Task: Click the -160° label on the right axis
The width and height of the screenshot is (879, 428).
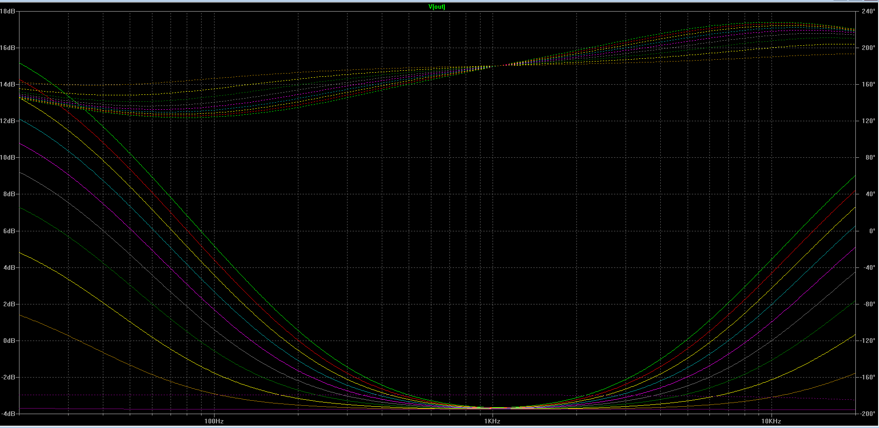Action: click(868, 377)
